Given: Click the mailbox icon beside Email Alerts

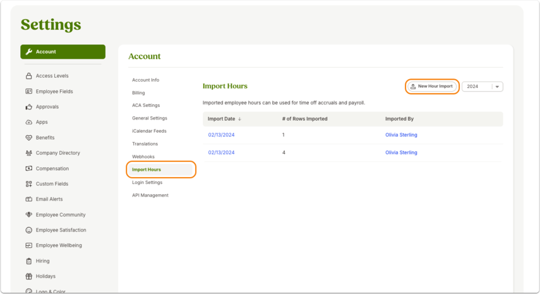Looking at the screenshot, I should pos(29,199).
